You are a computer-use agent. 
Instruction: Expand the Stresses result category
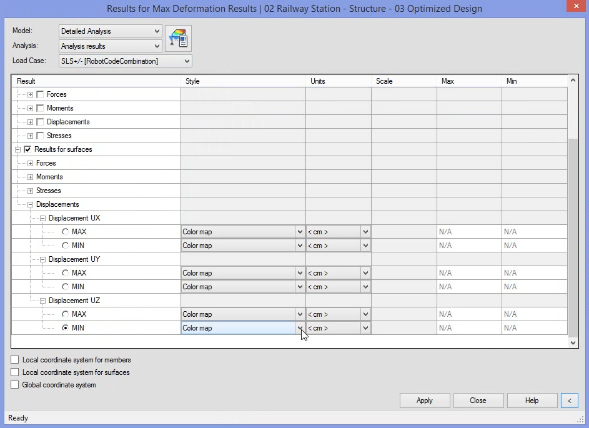pos(29,136)
